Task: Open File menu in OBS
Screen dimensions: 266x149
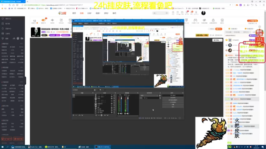Action: point(75,24)
